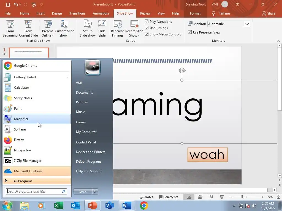Screen dimensions: 282x211
Task: Save the presentation from Quick Access
Action: (x=8, y=4)
